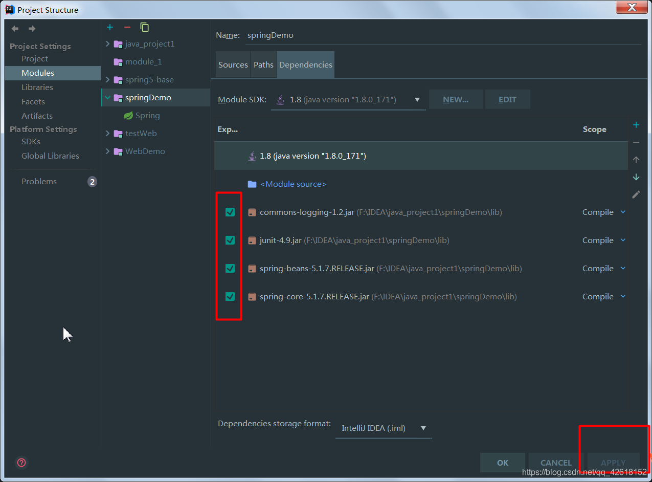Add dependency with the plus icon
This screenshot has width=652, height=482.
(636, 125)
